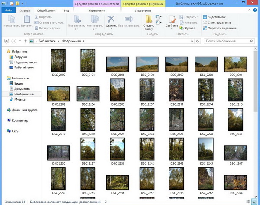The image size is (260, 205).
Task: Click the Rename (Переименовать) icon
Action: (129, 20)
